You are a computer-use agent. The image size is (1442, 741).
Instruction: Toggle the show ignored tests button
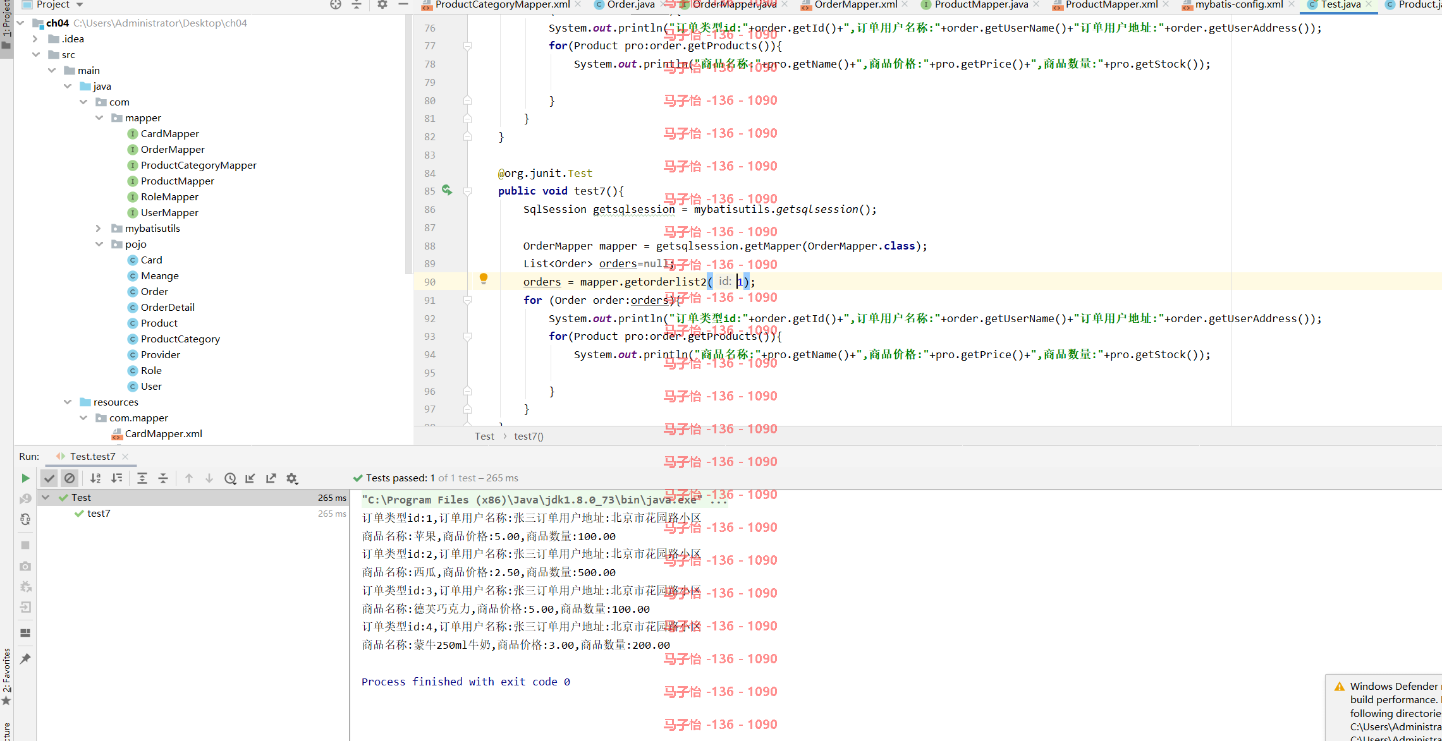(70, 478)
